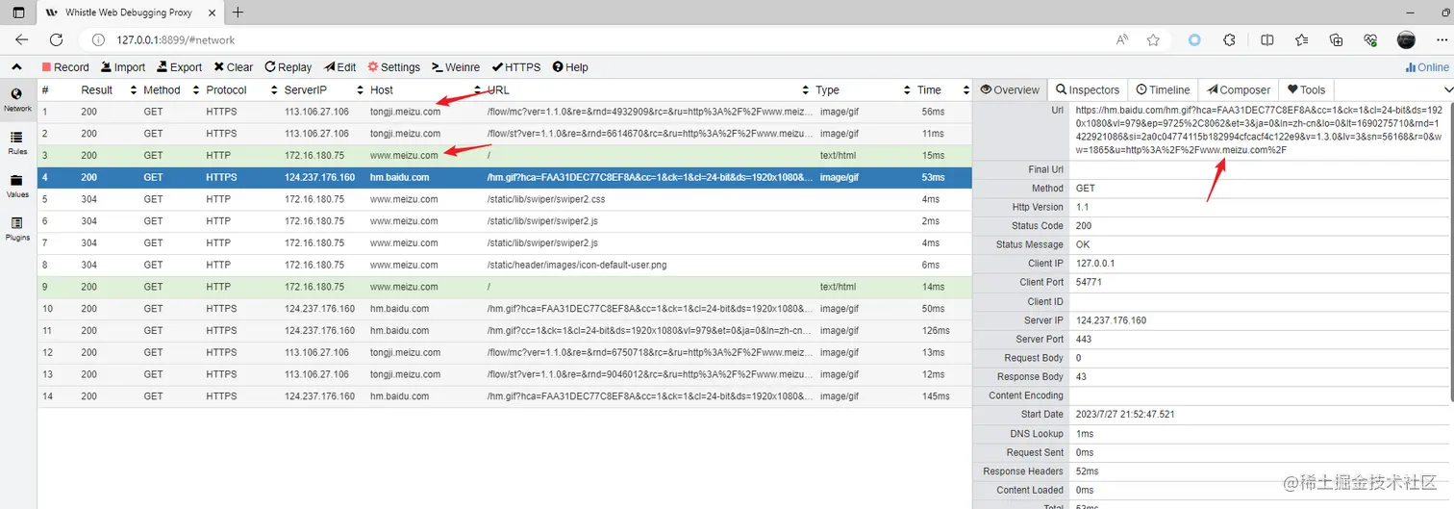
Task: Open the Plugins panel in left sidebar
Action: pos(17,229)
